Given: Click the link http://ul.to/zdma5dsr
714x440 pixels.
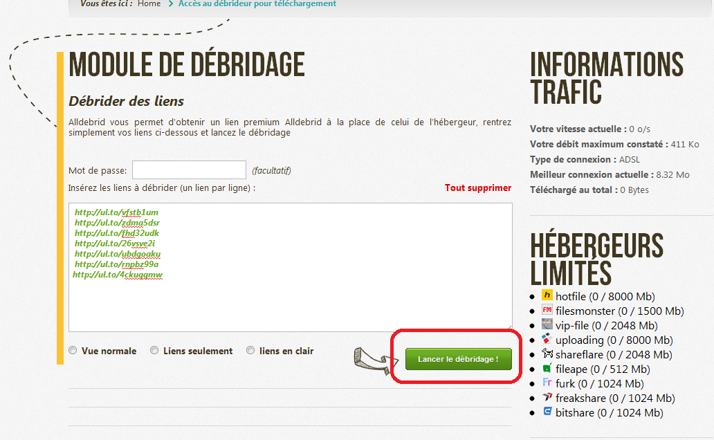Looking at the screenshot, I should tap(117, 223).
